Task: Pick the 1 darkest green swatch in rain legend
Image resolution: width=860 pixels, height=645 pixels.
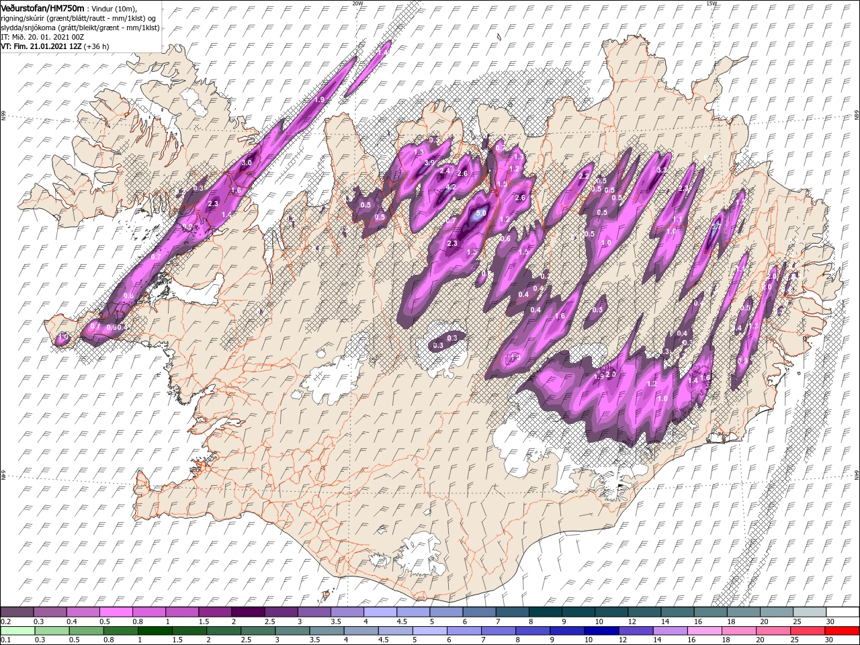Action: coord(155,631)
